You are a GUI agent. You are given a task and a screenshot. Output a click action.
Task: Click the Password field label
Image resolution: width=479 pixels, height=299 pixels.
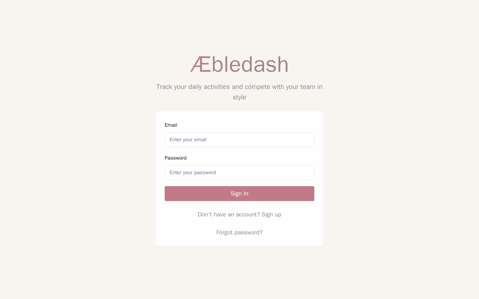[176, 158]
